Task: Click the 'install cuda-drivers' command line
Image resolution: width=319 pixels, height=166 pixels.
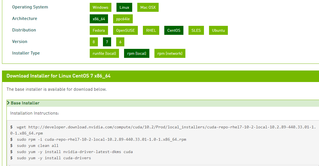Action: (51, 158)
